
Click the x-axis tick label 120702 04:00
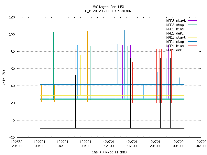coord(201,144)
